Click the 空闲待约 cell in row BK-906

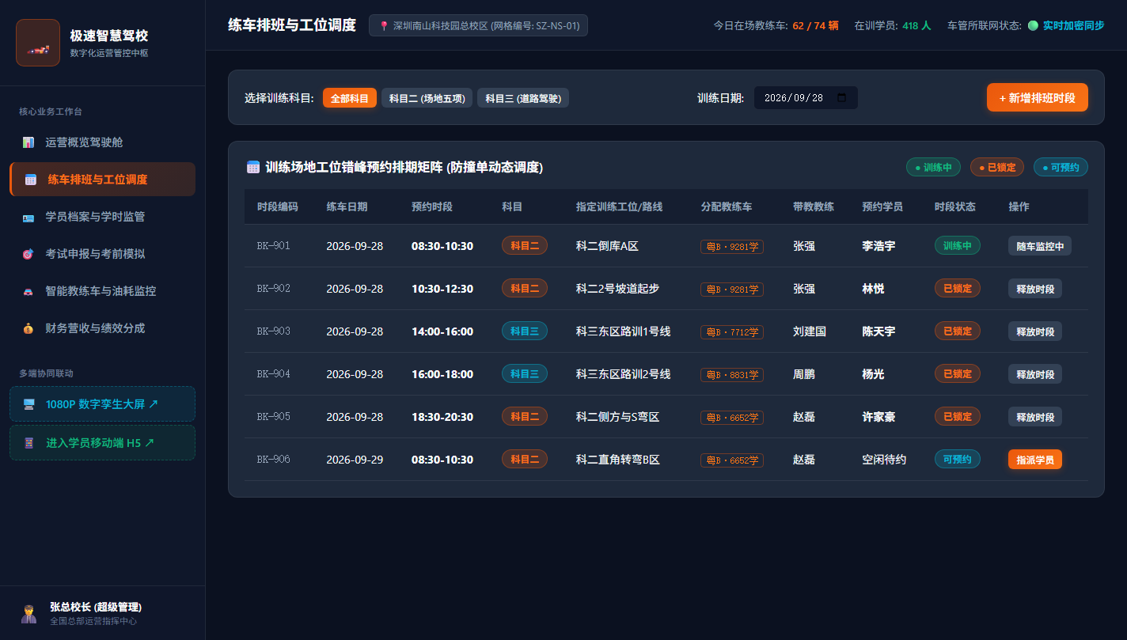click(884, 460)
